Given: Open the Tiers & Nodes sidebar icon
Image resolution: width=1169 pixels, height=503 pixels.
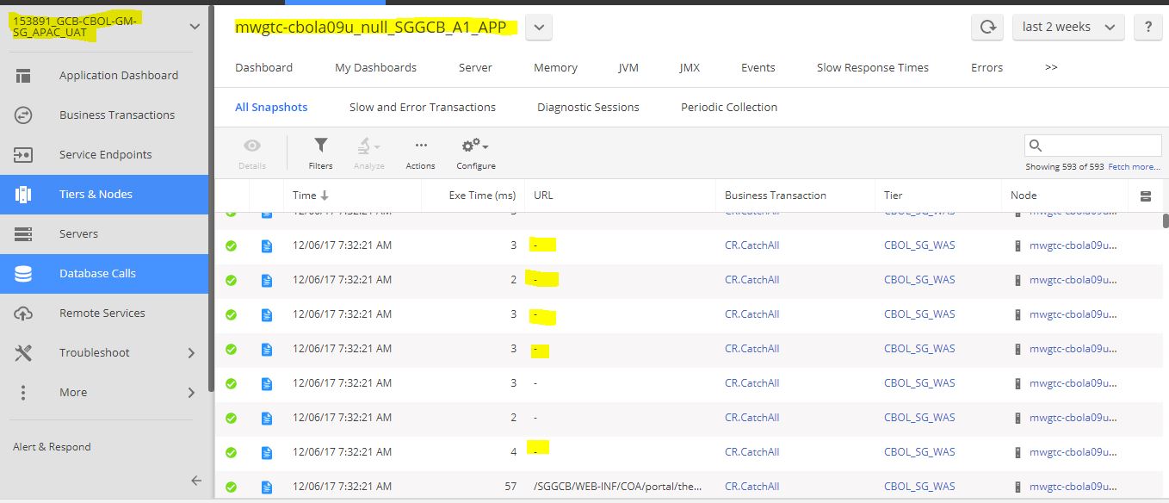Looking at the screenshot, I should (x=23, y=194).
